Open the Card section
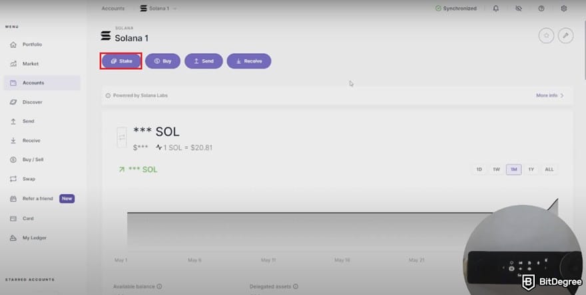586x295 pixels. (28, 219)
